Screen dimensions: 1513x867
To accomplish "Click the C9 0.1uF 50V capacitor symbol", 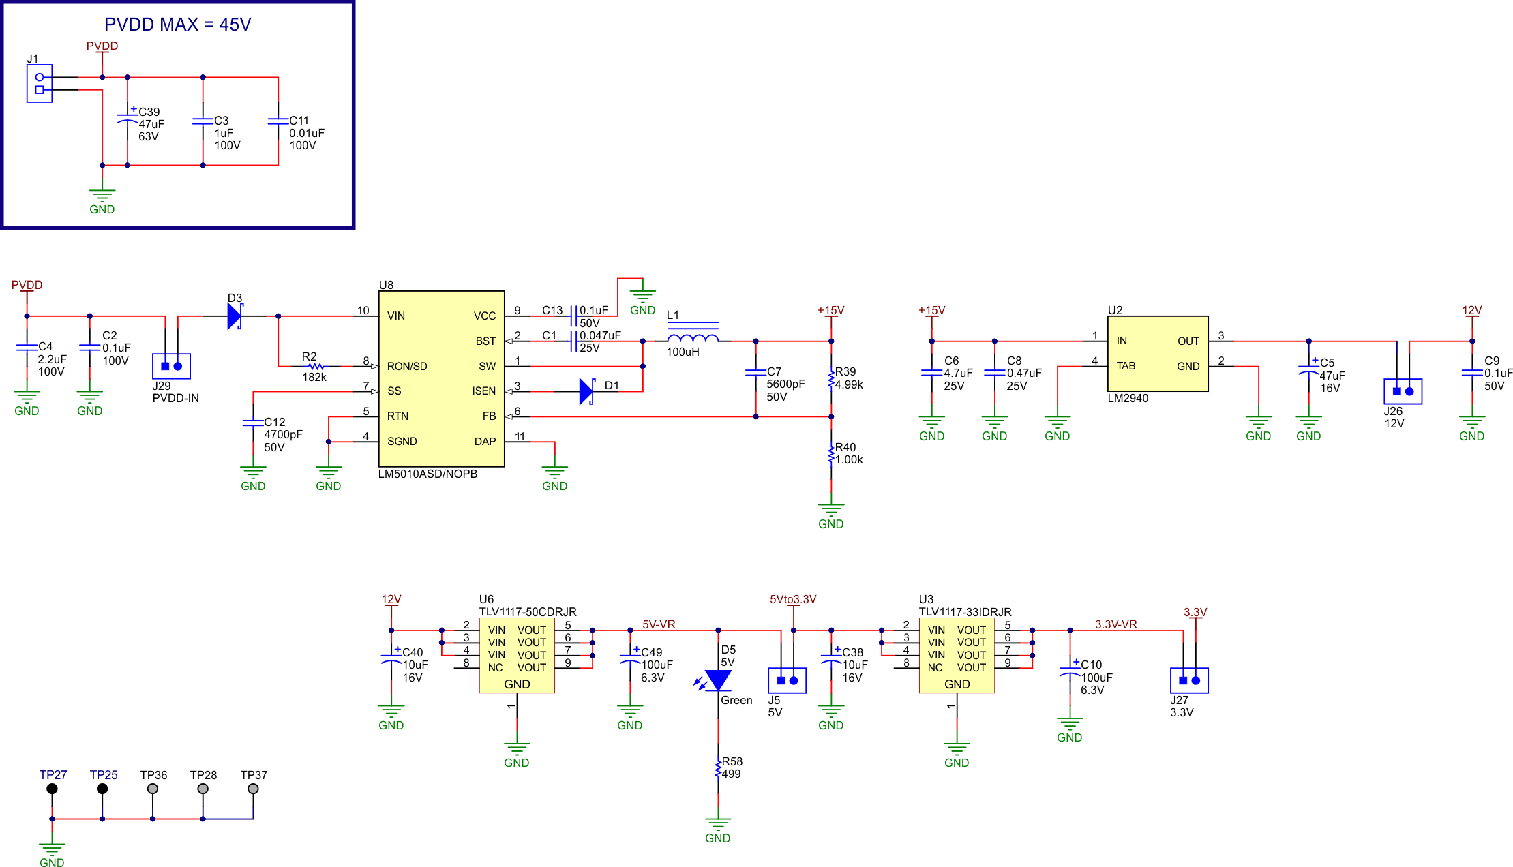I will [x=1472, y=373].
